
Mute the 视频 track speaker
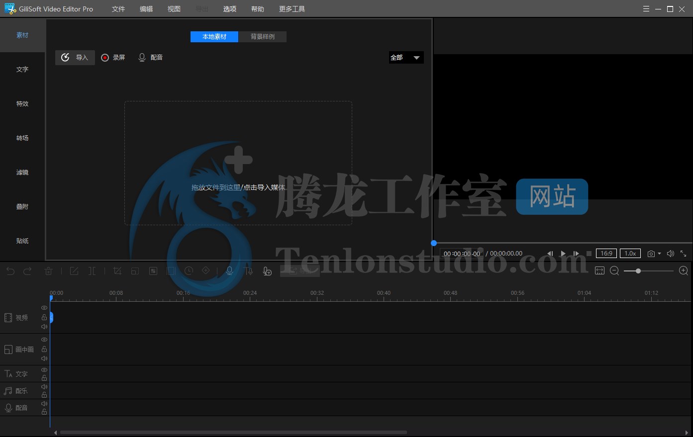[x=44, y=327]
